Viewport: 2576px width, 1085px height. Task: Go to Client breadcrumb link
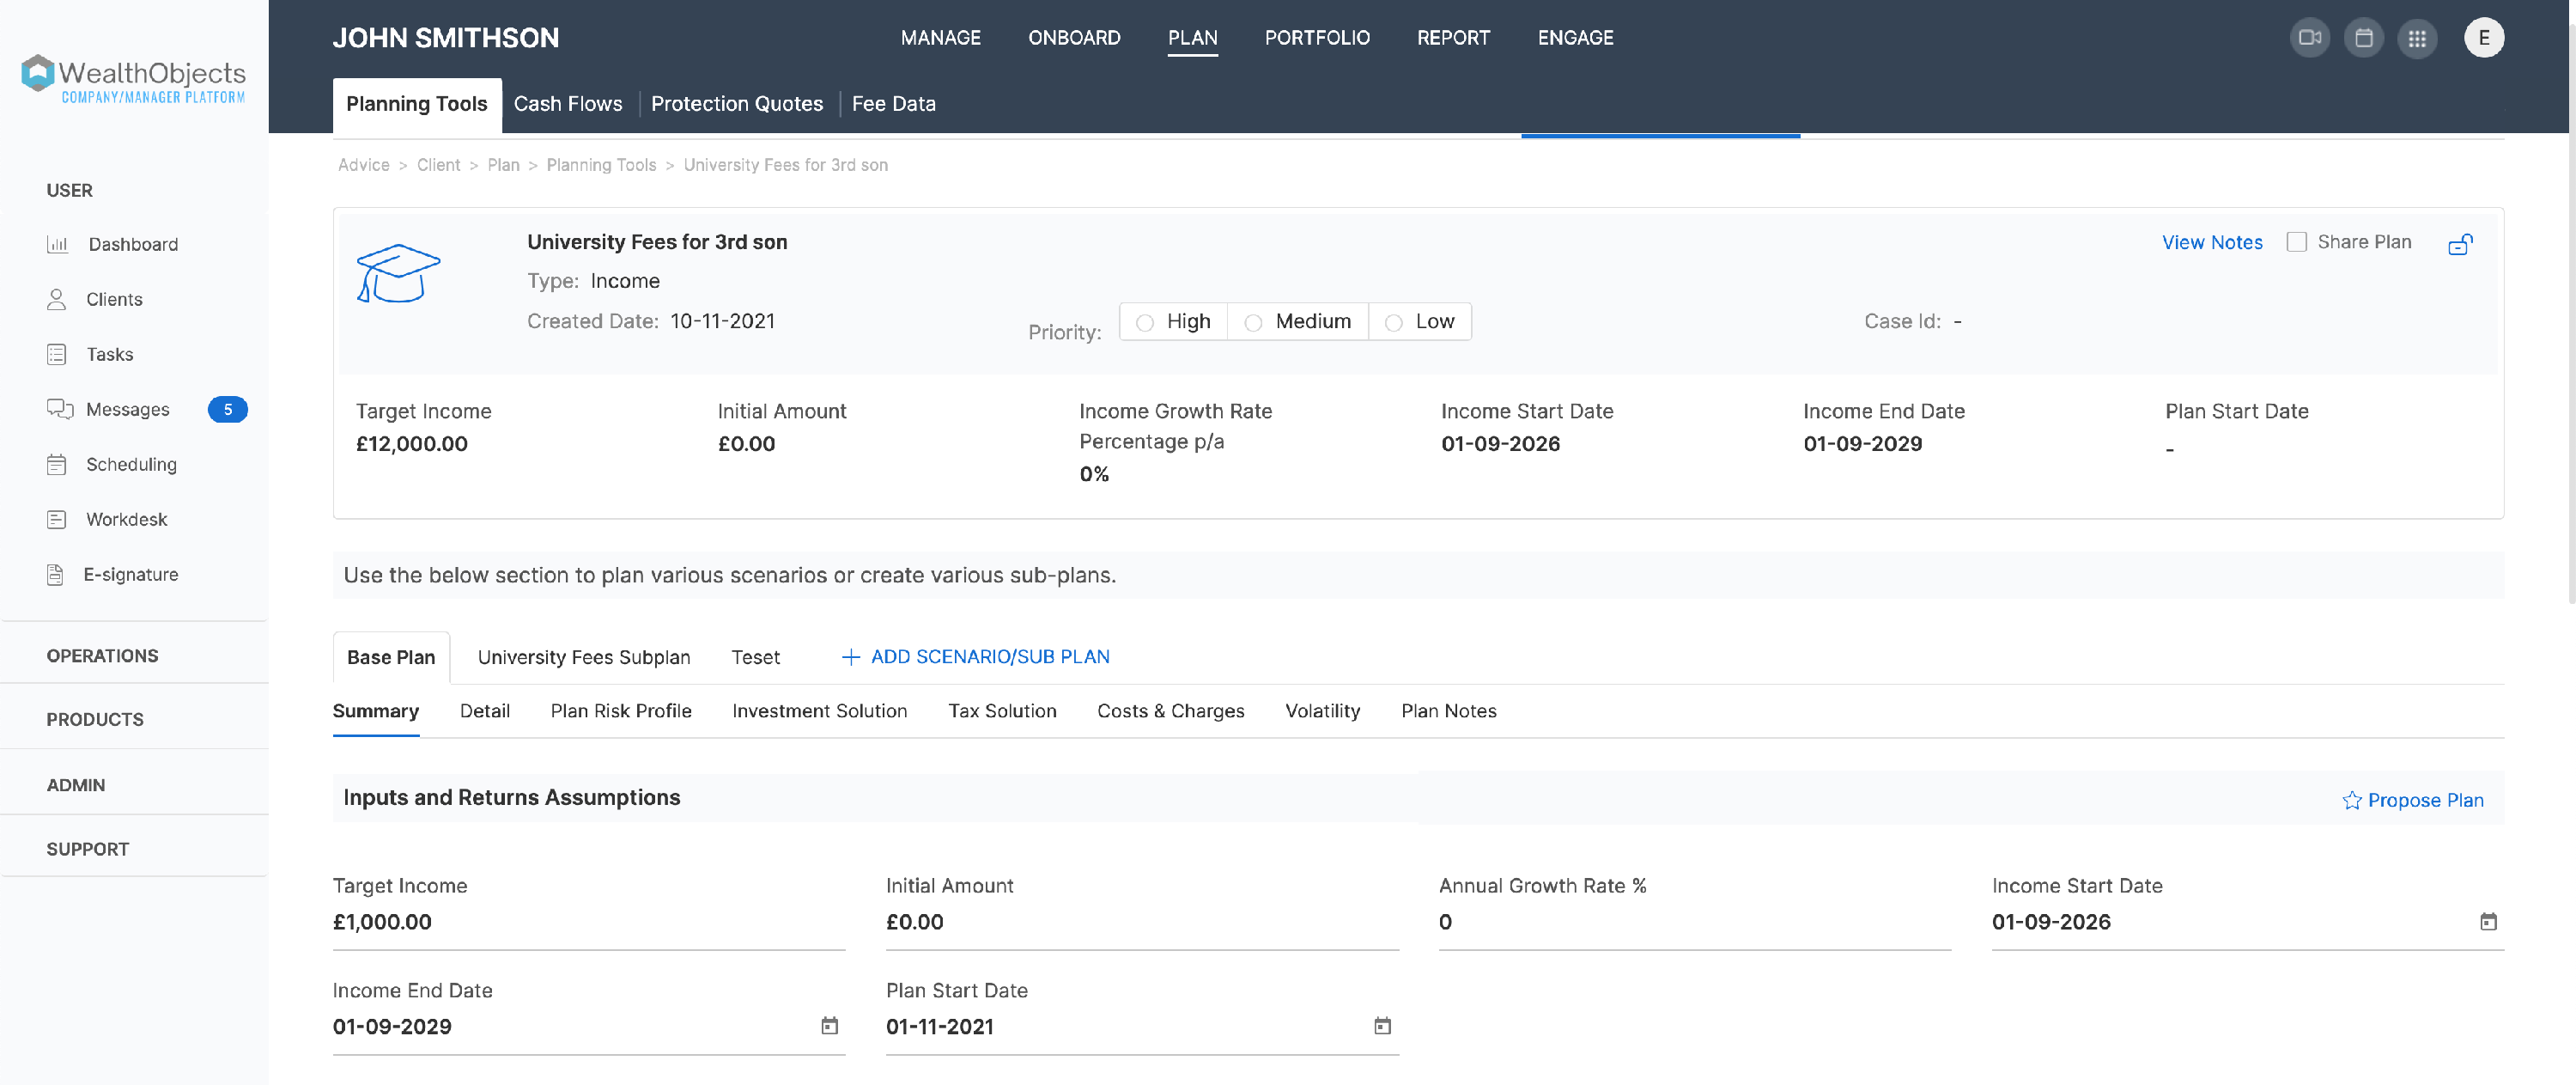coord(438,165)
